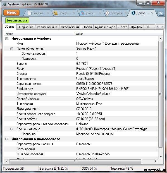Viewport: 167px width, 173px height.
Task: Click the Проце… tab gear icon
Action: point(56,13)
